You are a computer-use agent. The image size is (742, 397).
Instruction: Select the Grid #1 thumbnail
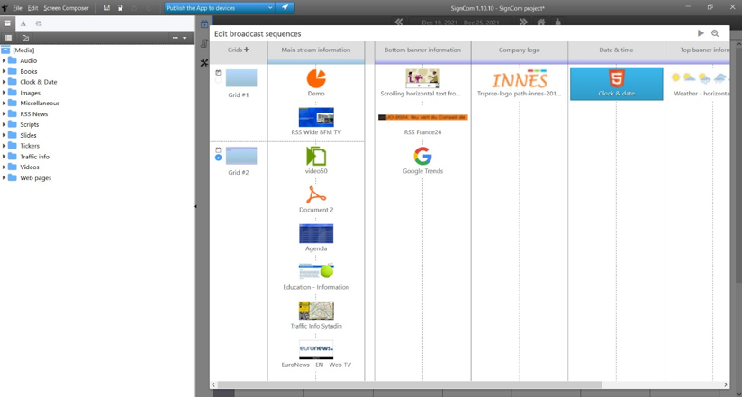(x=241, y=78)
